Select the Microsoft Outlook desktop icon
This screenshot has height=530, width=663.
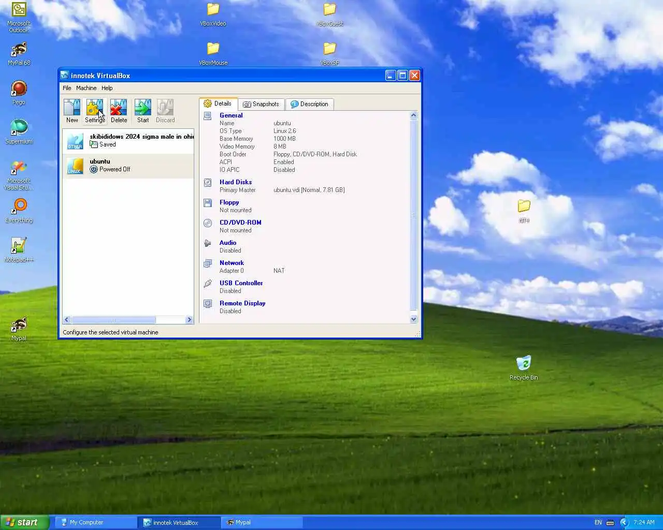point(19,18)
